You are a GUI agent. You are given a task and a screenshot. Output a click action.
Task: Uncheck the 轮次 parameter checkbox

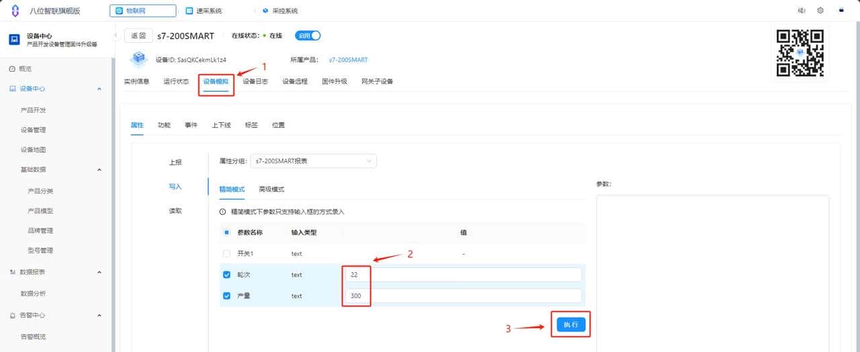226,275
